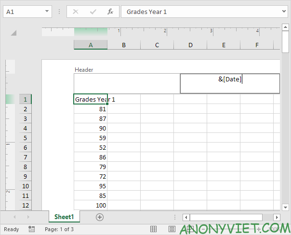The width and height of the screenshot is (291, 235).
Task: Click the right header box with &[Date]
Action: pos(230,83)
